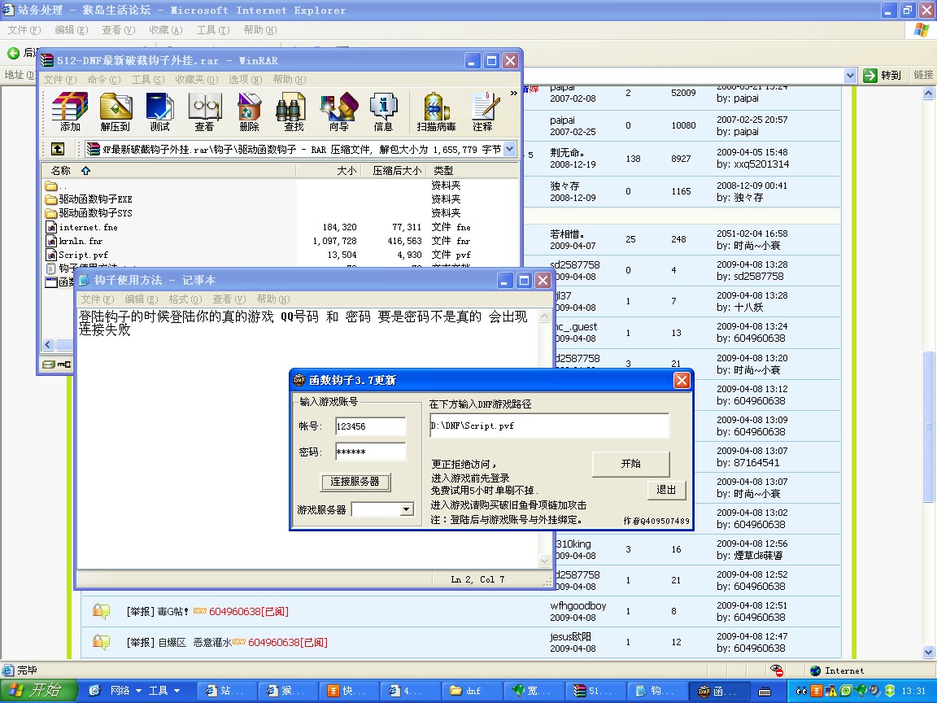Open the 网络 toolbar dropdown on taskbar
Image resolution: width=937 pixels, height=703 pixels.
pos(125,691)
